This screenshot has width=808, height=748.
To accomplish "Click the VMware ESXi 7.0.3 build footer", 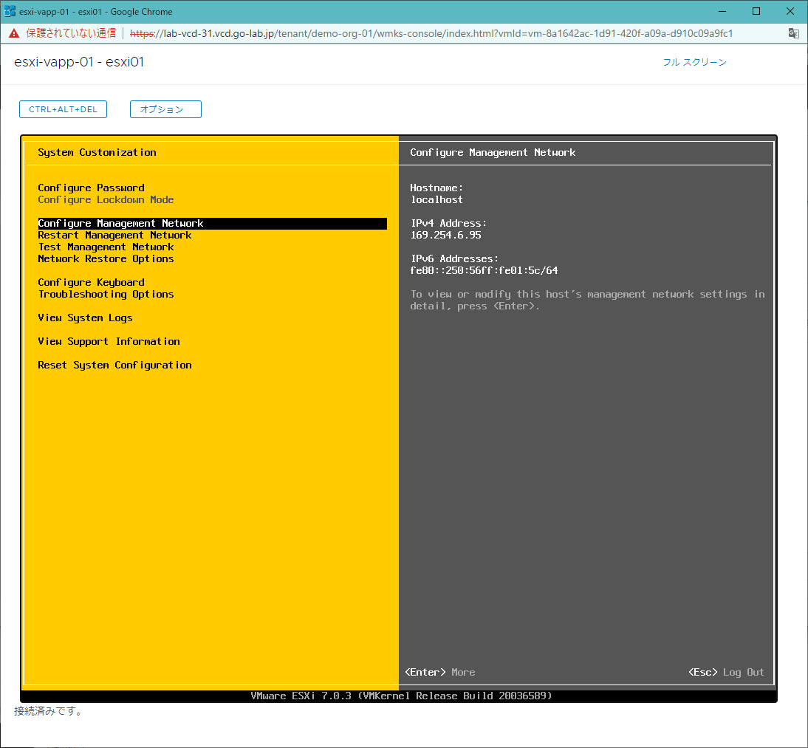I will click(x=401, y=696).
